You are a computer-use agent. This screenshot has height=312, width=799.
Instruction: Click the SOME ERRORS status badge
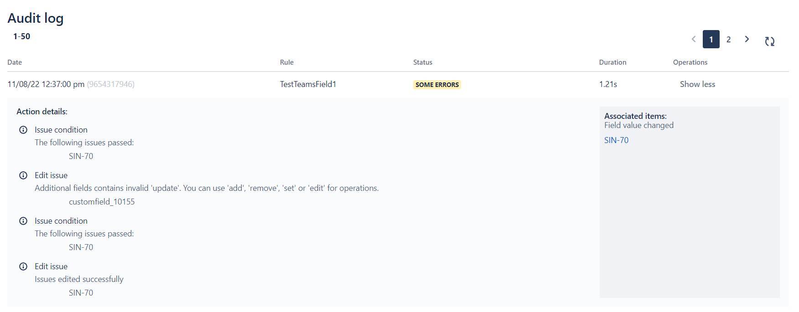[437, 85]
